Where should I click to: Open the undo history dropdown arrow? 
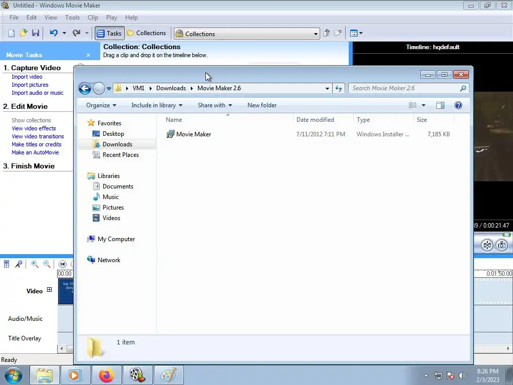64,33
